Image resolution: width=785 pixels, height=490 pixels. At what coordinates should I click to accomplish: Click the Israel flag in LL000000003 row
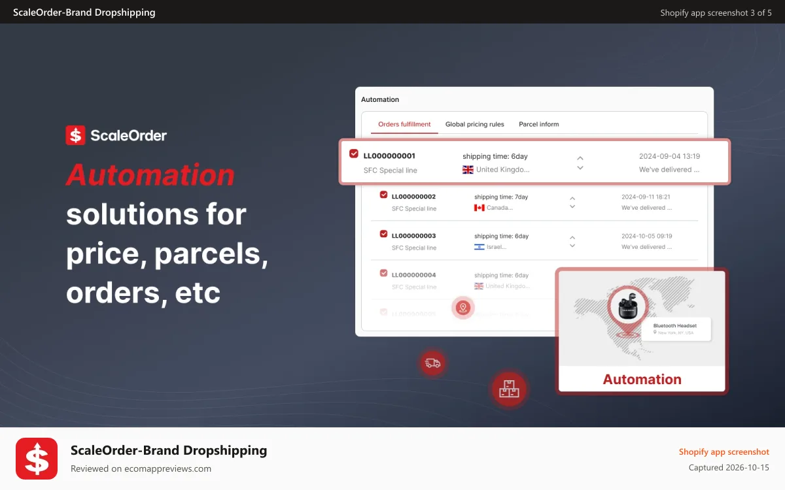click(479, 247)
